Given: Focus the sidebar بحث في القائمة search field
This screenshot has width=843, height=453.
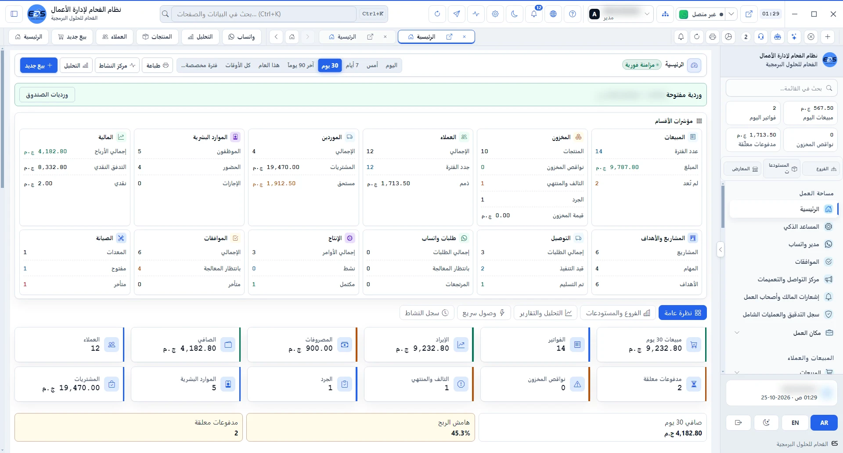Looking at the screenshot, I should click(x=782, y=88).
